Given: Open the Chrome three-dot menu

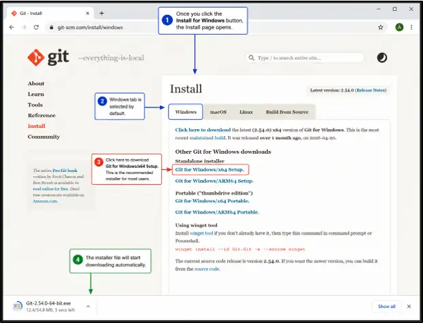Looking at the screenshot, I should coord(411,27).
